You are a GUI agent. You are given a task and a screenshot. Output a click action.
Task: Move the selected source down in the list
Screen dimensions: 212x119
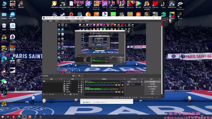click(x=77, y=94)
